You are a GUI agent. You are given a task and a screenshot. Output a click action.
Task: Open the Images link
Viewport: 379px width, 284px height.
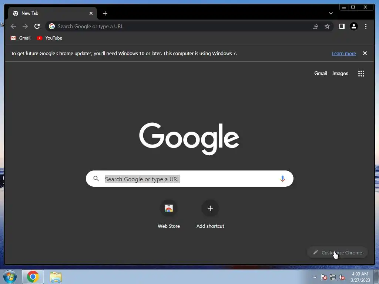[340, 74]
